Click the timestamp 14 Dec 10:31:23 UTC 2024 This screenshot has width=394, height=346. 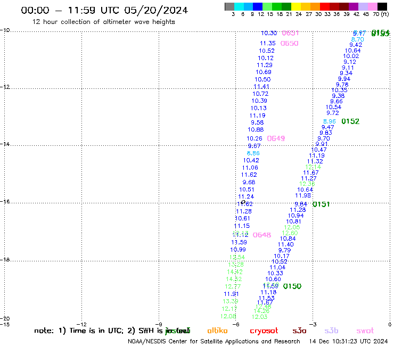click(348, 342)
